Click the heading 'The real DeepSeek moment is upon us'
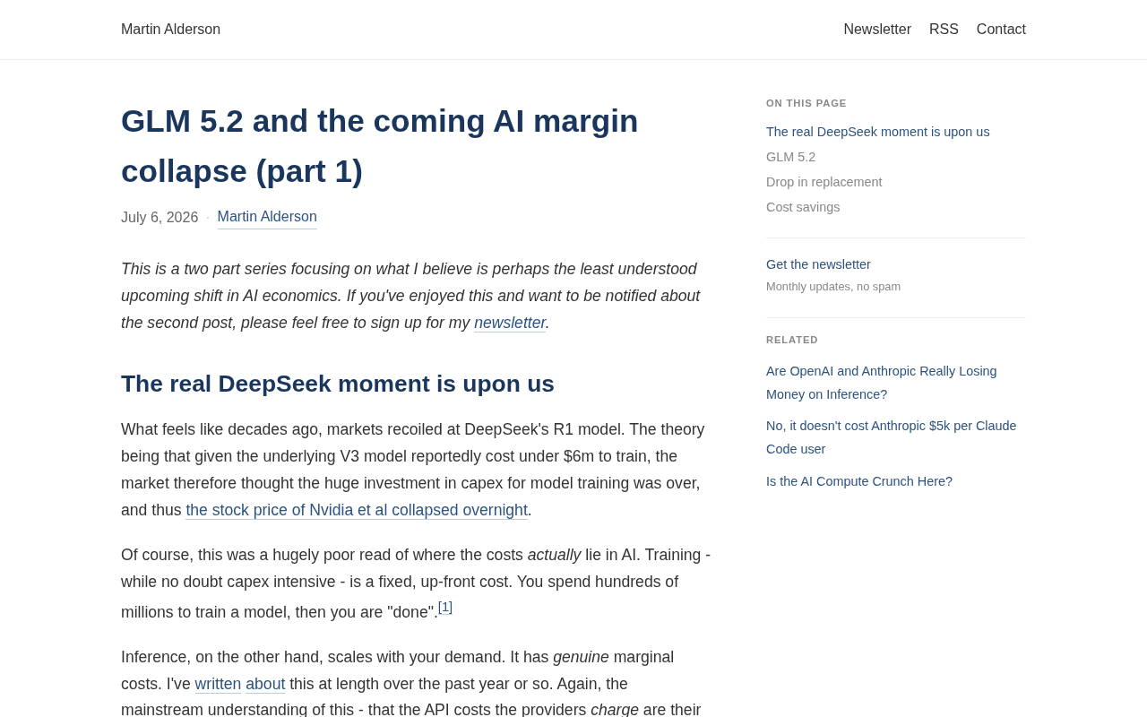Screen dimensions: 1147x717 point(338,384)
